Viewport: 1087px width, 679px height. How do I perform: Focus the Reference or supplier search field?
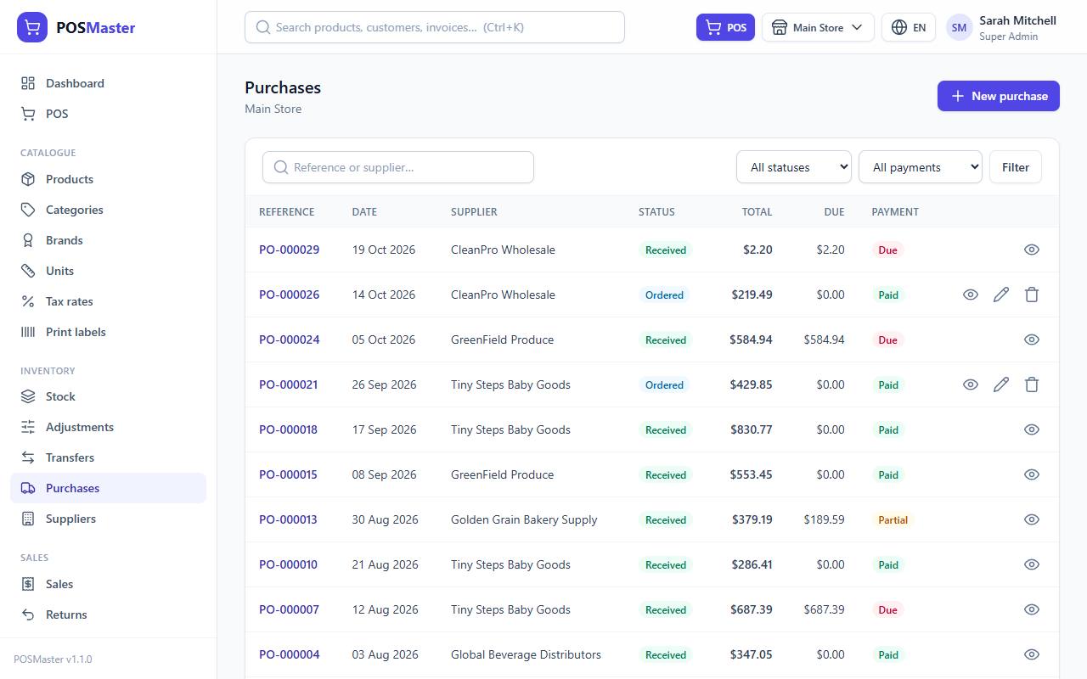398,167
